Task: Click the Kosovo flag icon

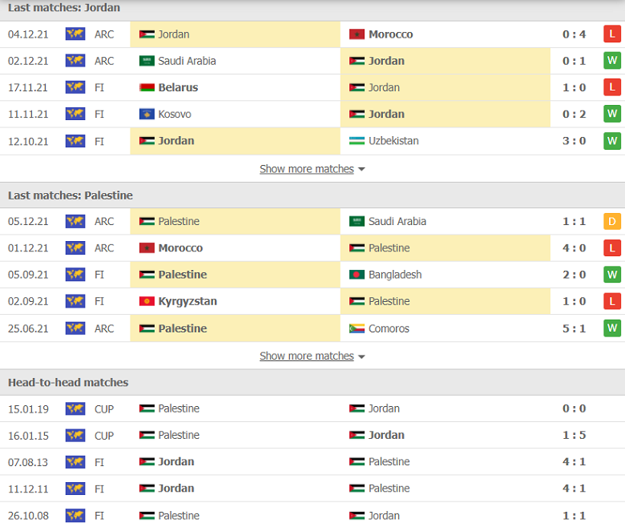Action: coord(147,115)
